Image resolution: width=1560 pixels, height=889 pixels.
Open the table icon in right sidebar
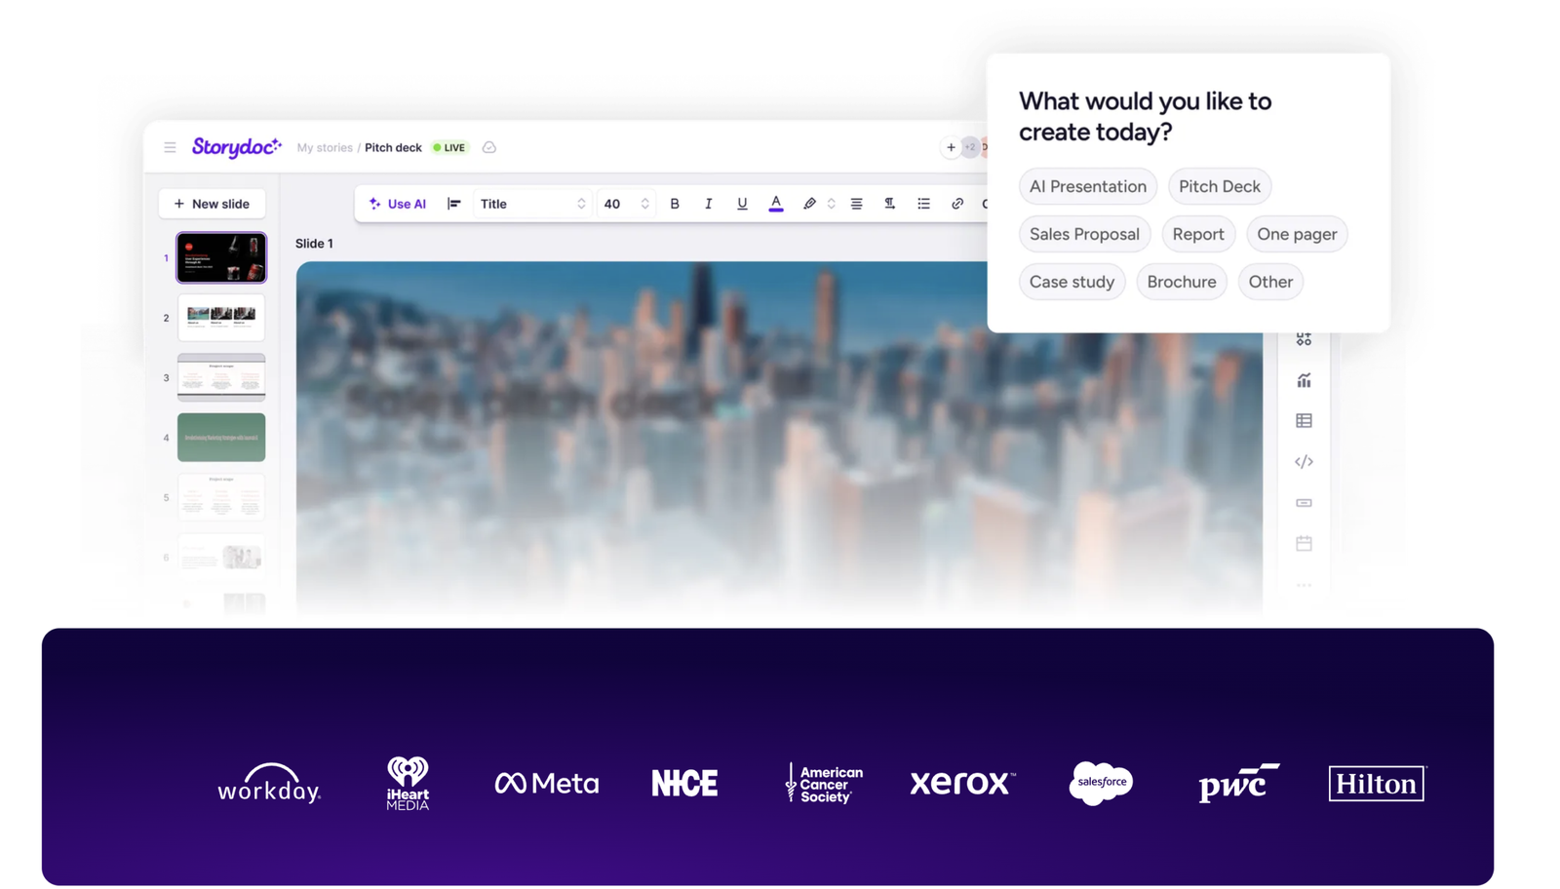click(x=1304, y=421)
